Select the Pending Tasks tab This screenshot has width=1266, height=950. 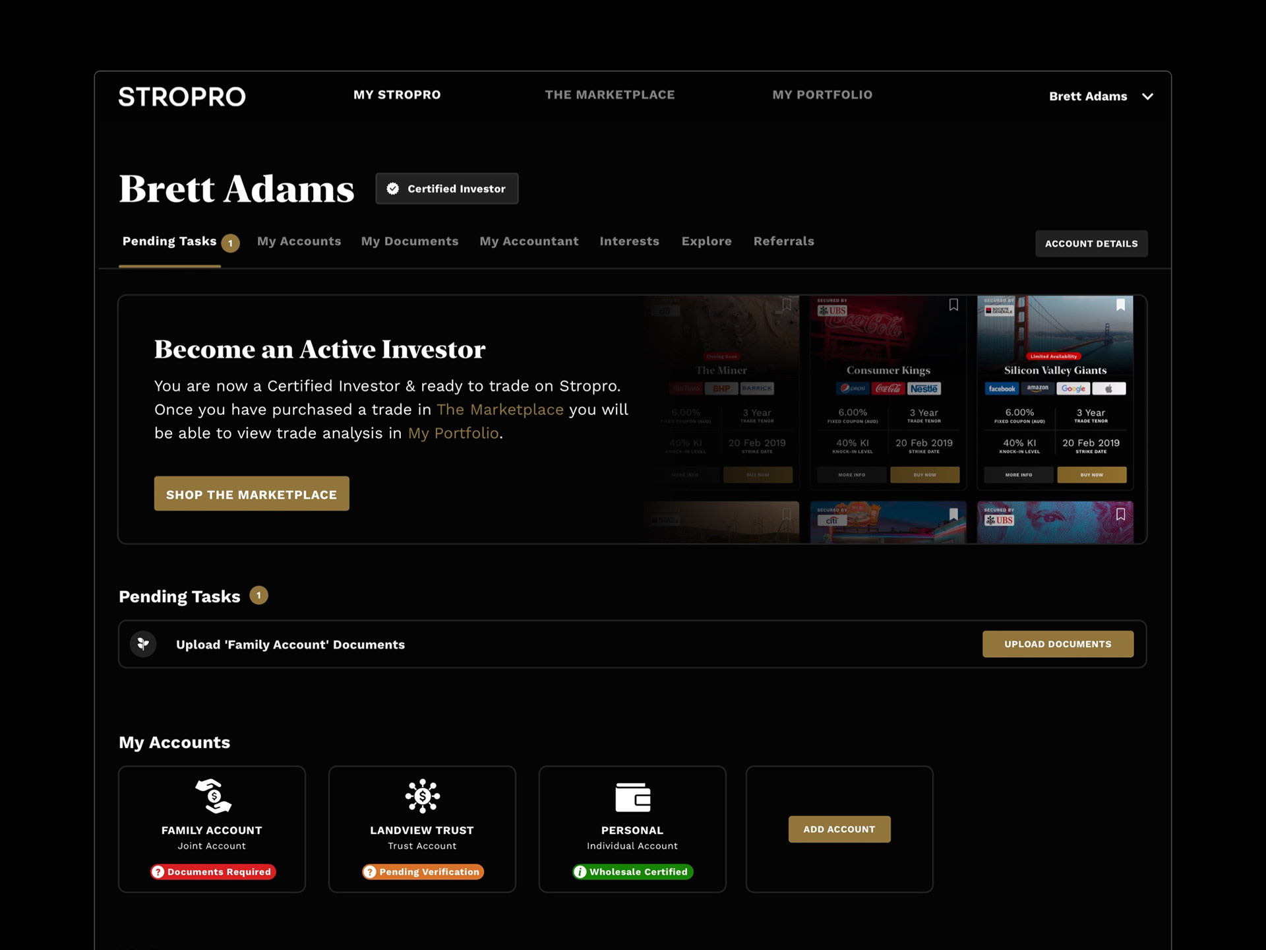tap(169, 241)
